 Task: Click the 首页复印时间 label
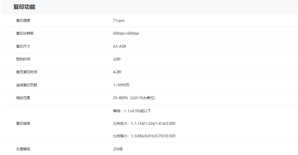tap(27, 72)
